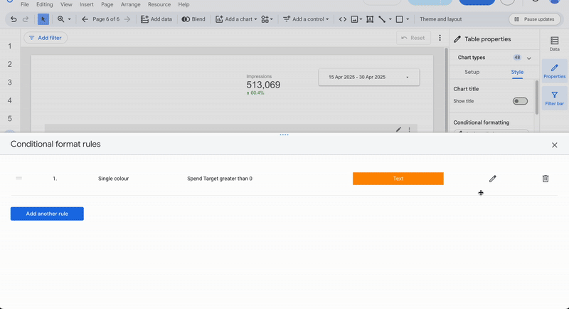The image size is (569, 309).
Task: Open the Page 6 of 6 selector
Action: [106, 19]
